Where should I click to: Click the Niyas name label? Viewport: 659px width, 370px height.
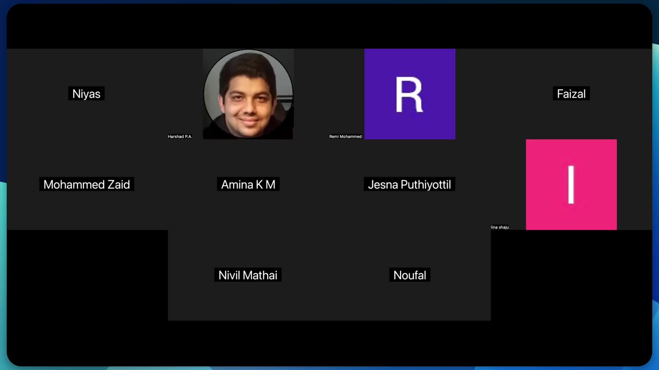pos(86,94)
